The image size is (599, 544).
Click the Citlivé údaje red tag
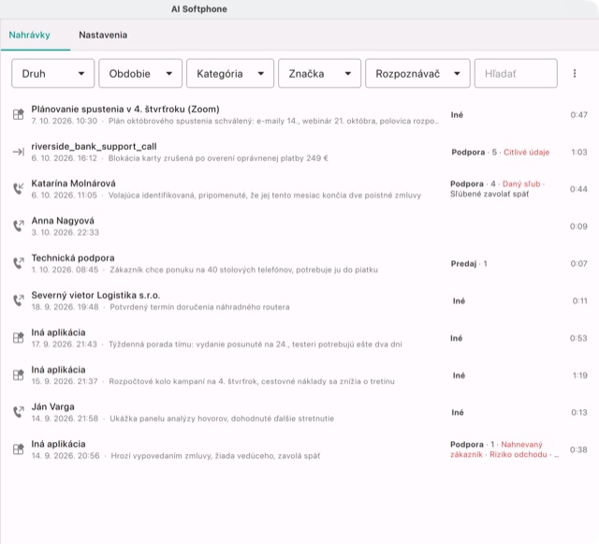(526, 153)
